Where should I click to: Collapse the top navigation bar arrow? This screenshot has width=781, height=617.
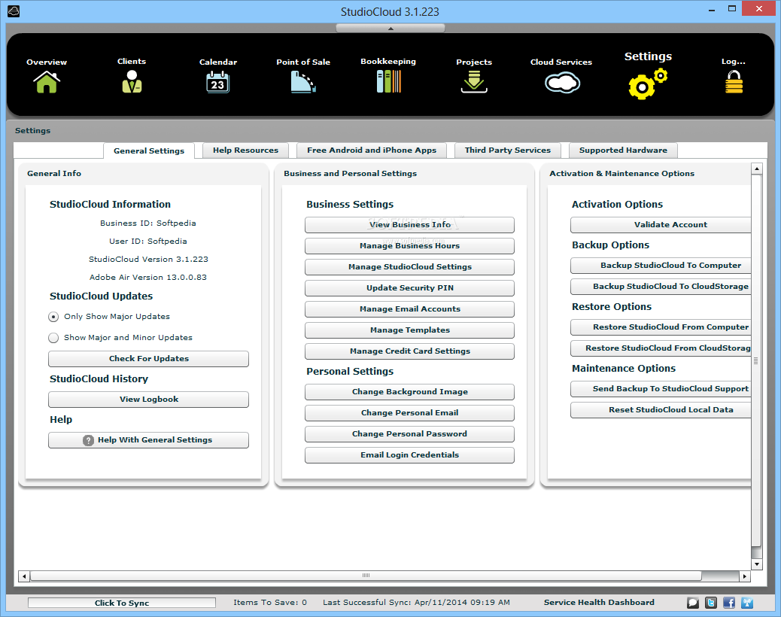point(390,29)
